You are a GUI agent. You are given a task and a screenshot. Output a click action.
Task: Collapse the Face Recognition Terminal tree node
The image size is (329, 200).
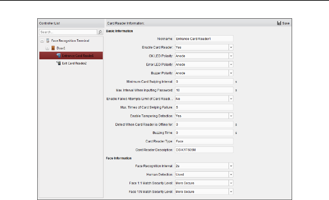tap(42, 41)
